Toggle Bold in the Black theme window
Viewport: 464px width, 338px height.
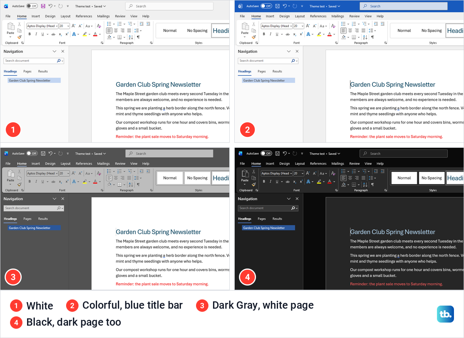[x=264, y=181]
